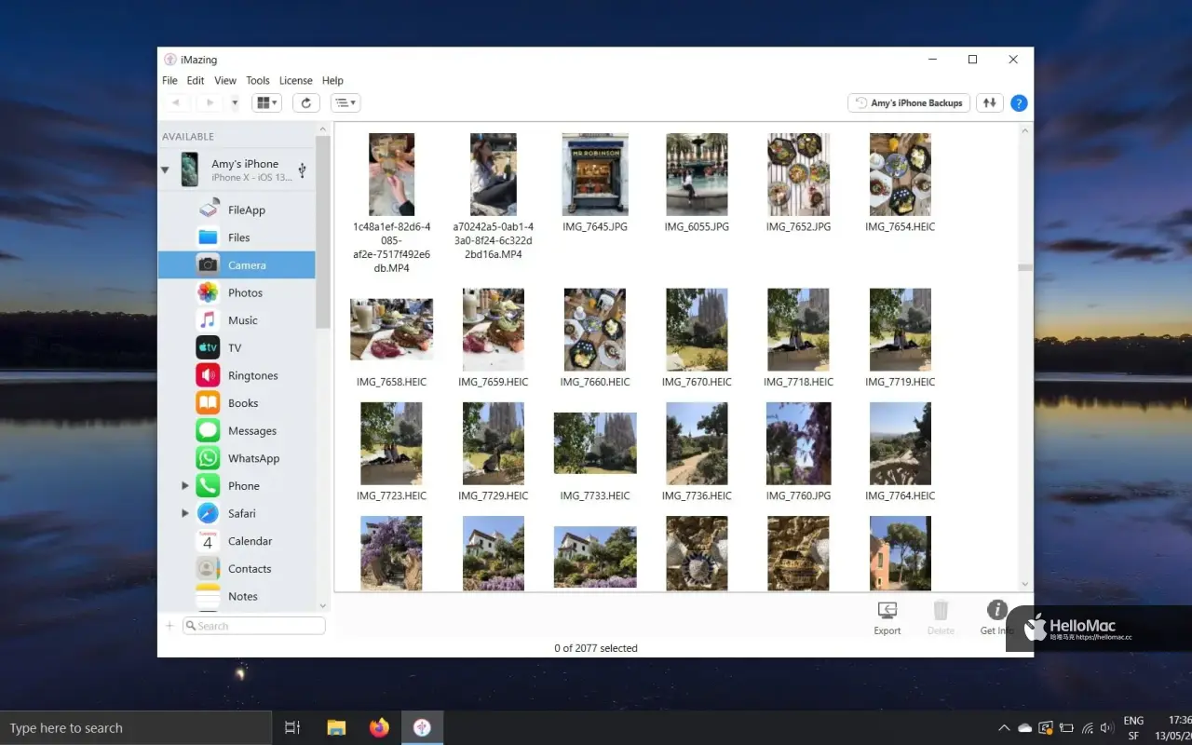Open the transfers arrows toolbar icon
The width and height of the screenshot is (1192, 745).
pos(990,102)
